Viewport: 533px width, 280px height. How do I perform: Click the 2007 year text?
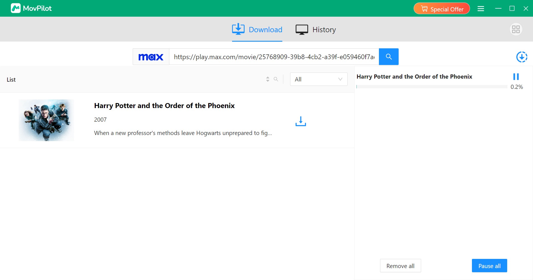pyautogui.click(x=100, y=120)
